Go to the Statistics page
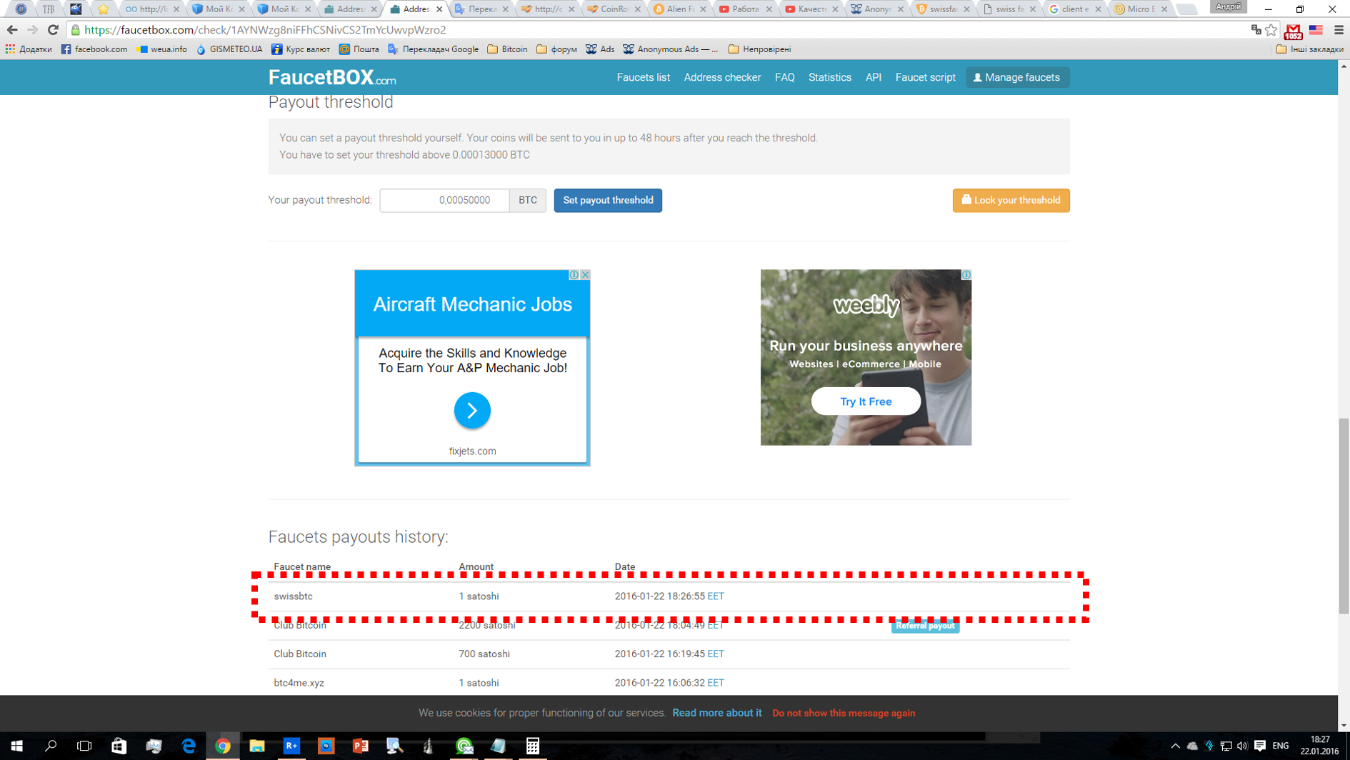Image resolution: width=1350 pixels, height=760 pixels. (x=829, y=77)
